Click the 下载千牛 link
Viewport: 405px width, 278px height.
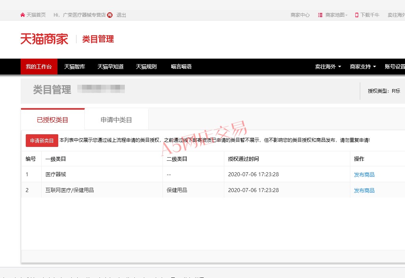point(370,15)
